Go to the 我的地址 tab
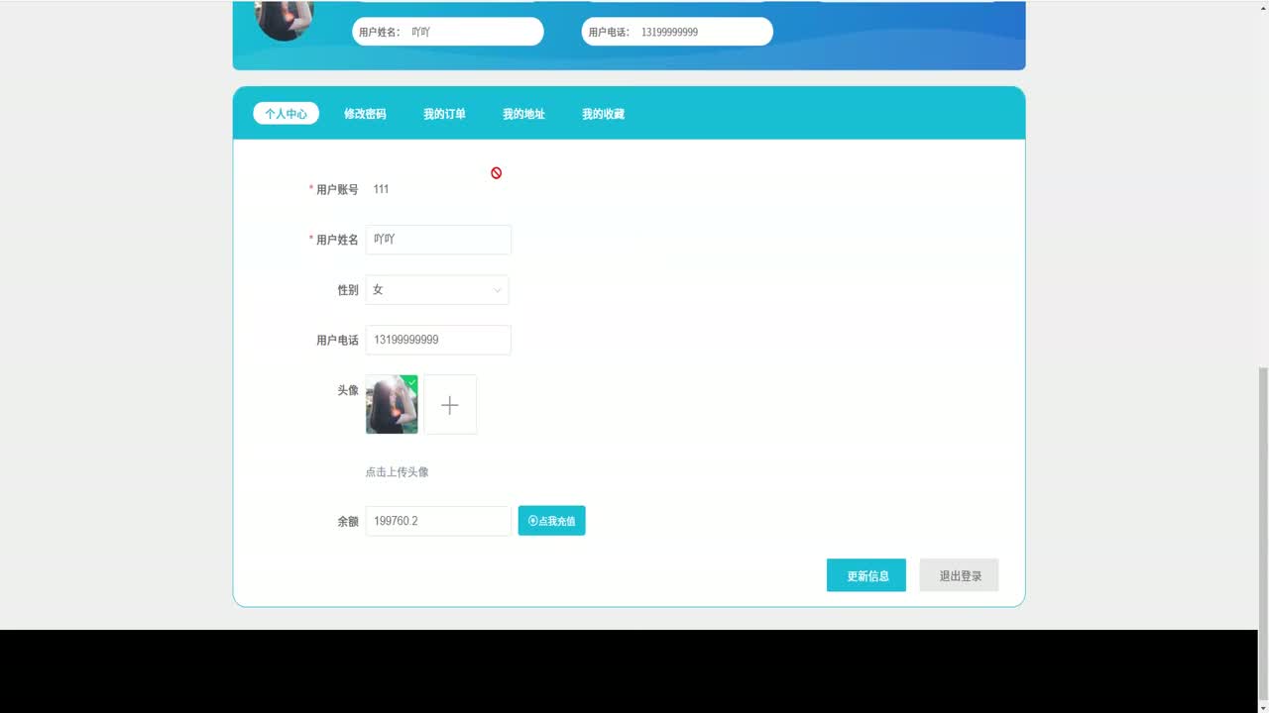Screen dimensions: 1269x713 (523, 114)
